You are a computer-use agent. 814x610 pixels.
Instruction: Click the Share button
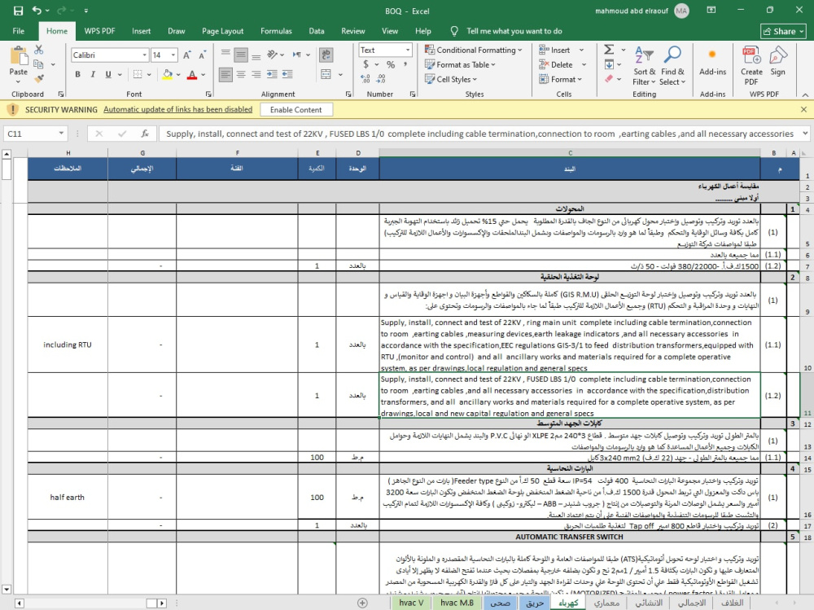[x=784, y=31]
